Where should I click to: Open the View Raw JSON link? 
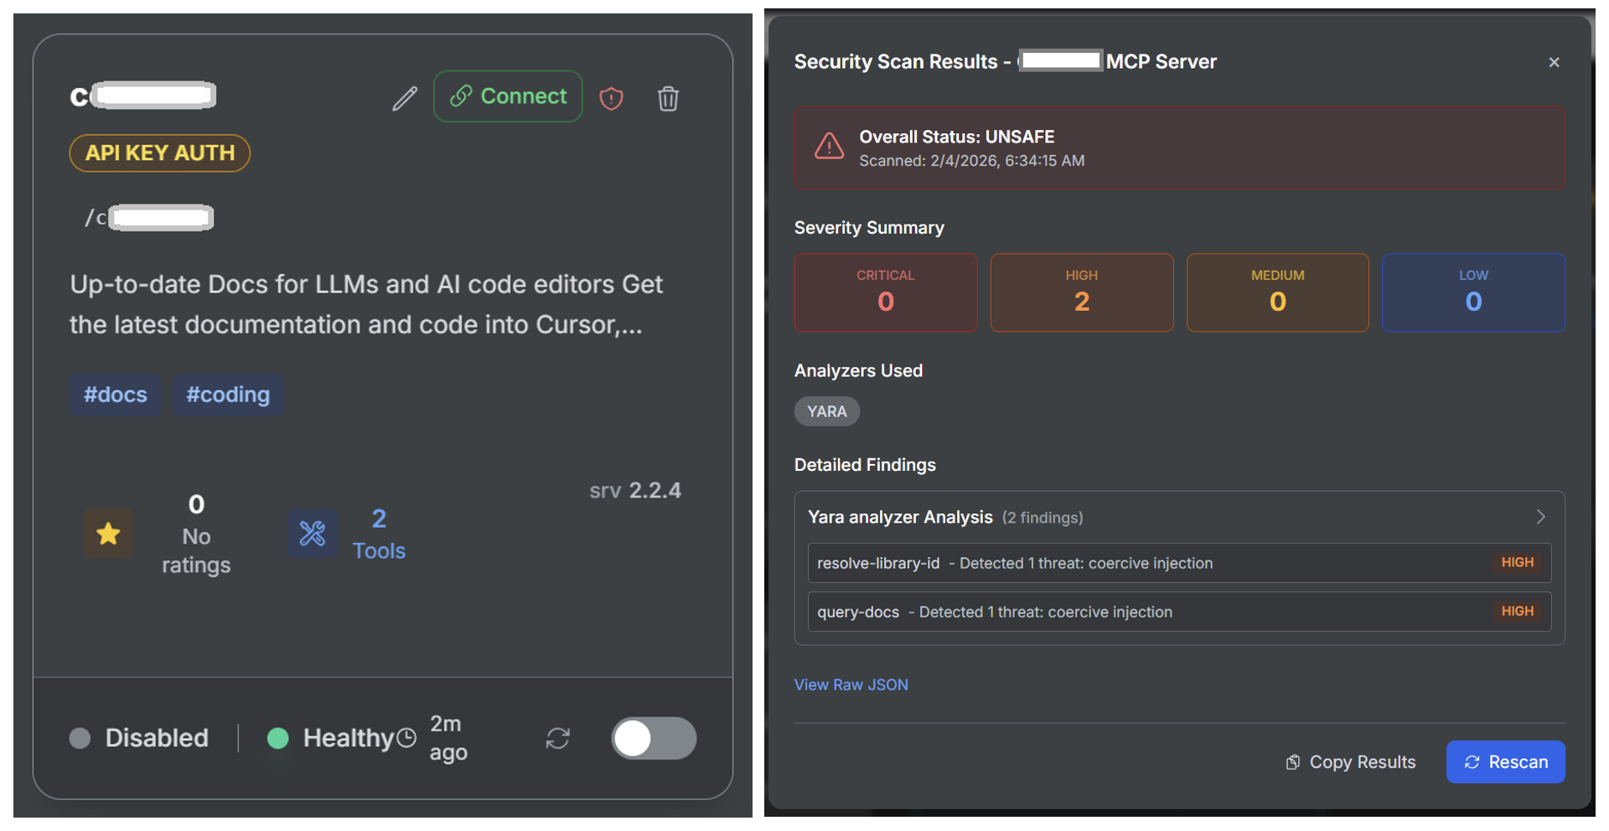(x=851, y=684)
